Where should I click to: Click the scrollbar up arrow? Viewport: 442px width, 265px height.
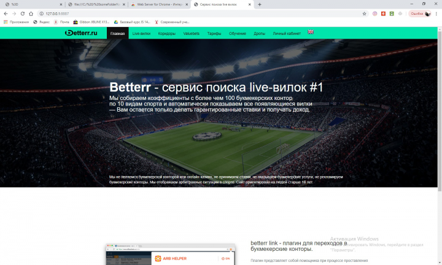coord(440,29)
